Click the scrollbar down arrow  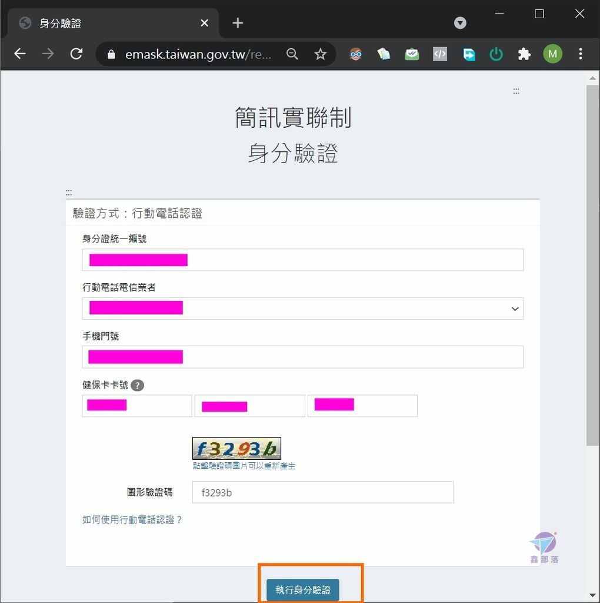[x=593, y=596]
